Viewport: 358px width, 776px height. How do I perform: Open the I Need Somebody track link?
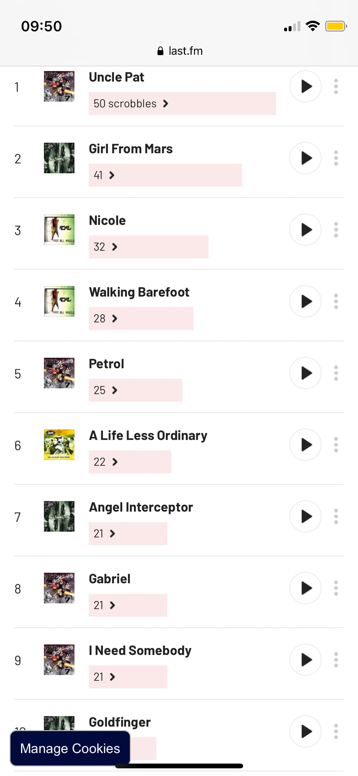(x=140, y=650)
